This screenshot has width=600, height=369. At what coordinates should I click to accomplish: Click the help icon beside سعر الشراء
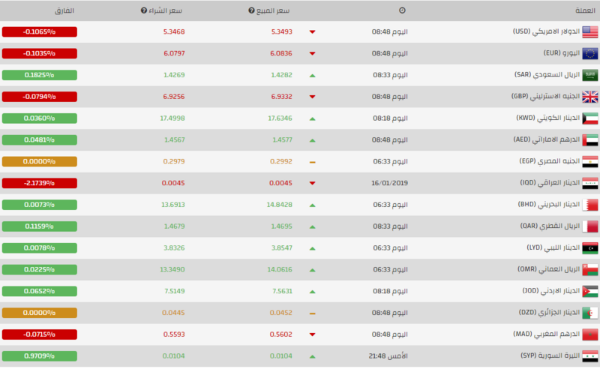144,10
